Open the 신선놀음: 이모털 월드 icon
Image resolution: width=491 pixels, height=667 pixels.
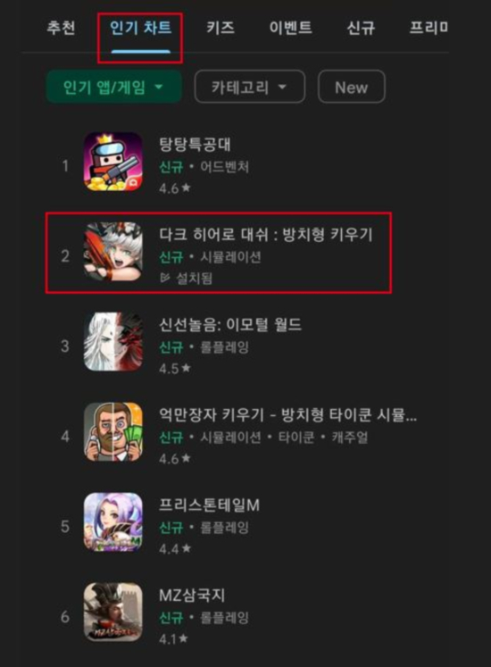click(113, 342)
